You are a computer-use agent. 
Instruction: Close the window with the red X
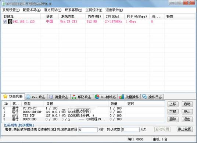(189, 3)
